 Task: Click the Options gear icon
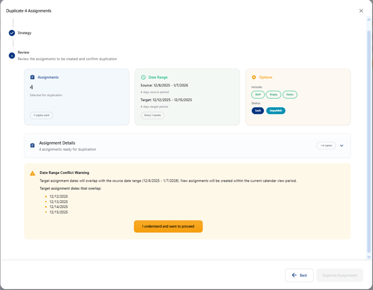(x=254, y=78)
